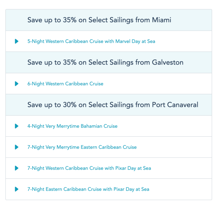Image resolution: width=221 pixels, height=205 pixels.
Task: Expand the 7-Night Very Merrytime Eastern Caribbean arrow
Action: click(x=16, y=147)
